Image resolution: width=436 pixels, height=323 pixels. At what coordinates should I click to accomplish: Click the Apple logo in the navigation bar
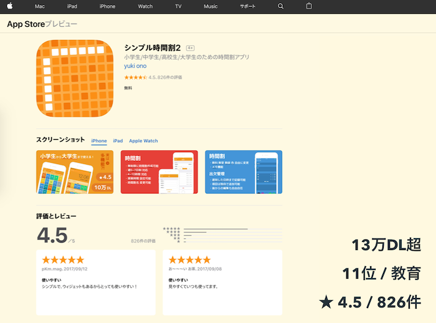point(10,6)
